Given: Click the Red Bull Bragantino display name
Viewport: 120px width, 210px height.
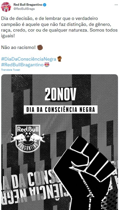Looking at the screenshot, I should (x=28, y=5).
